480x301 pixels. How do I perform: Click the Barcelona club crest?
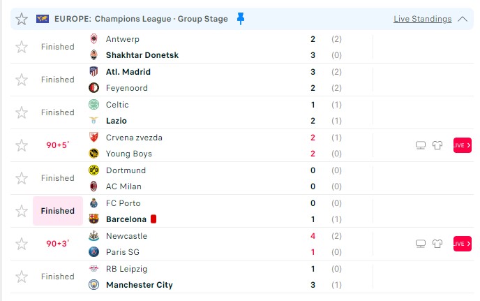tap(93, 219)
